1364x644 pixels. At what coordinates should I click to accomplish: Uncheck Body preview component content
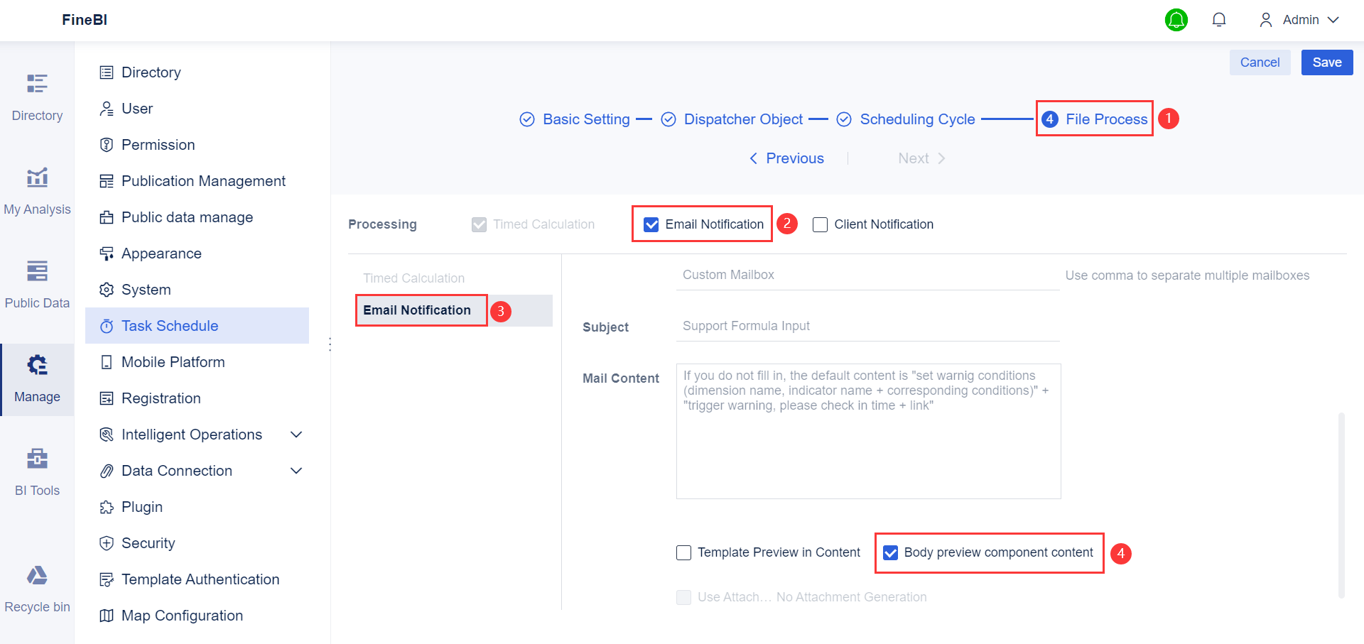[x=891, y=552]
